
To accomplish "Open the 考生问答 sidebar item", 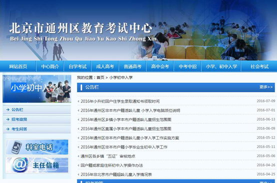I will pyautogui.click(x=37, y=129).
